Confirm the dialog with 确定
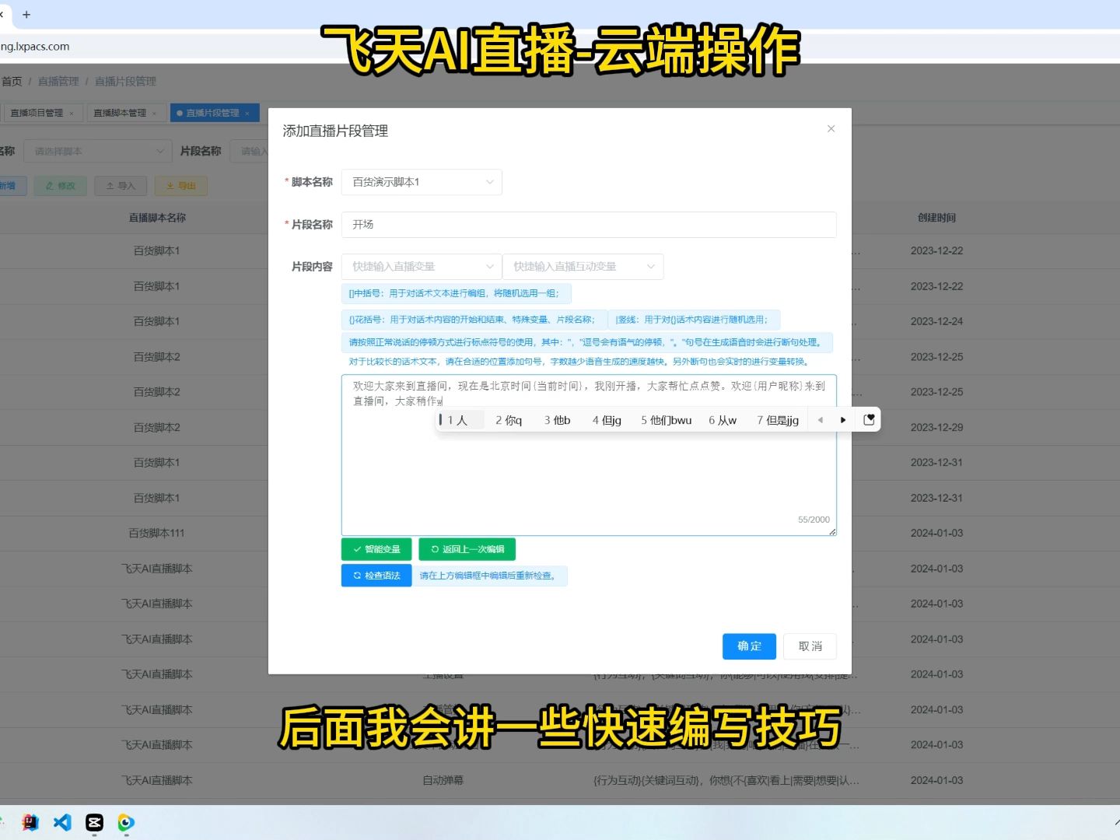This screenshot has width=1120, height=840. tap(749, 646)
